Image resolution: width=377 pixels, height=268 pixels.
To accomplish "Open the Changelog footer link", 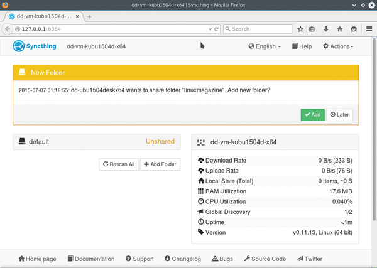I will (183, 259).
